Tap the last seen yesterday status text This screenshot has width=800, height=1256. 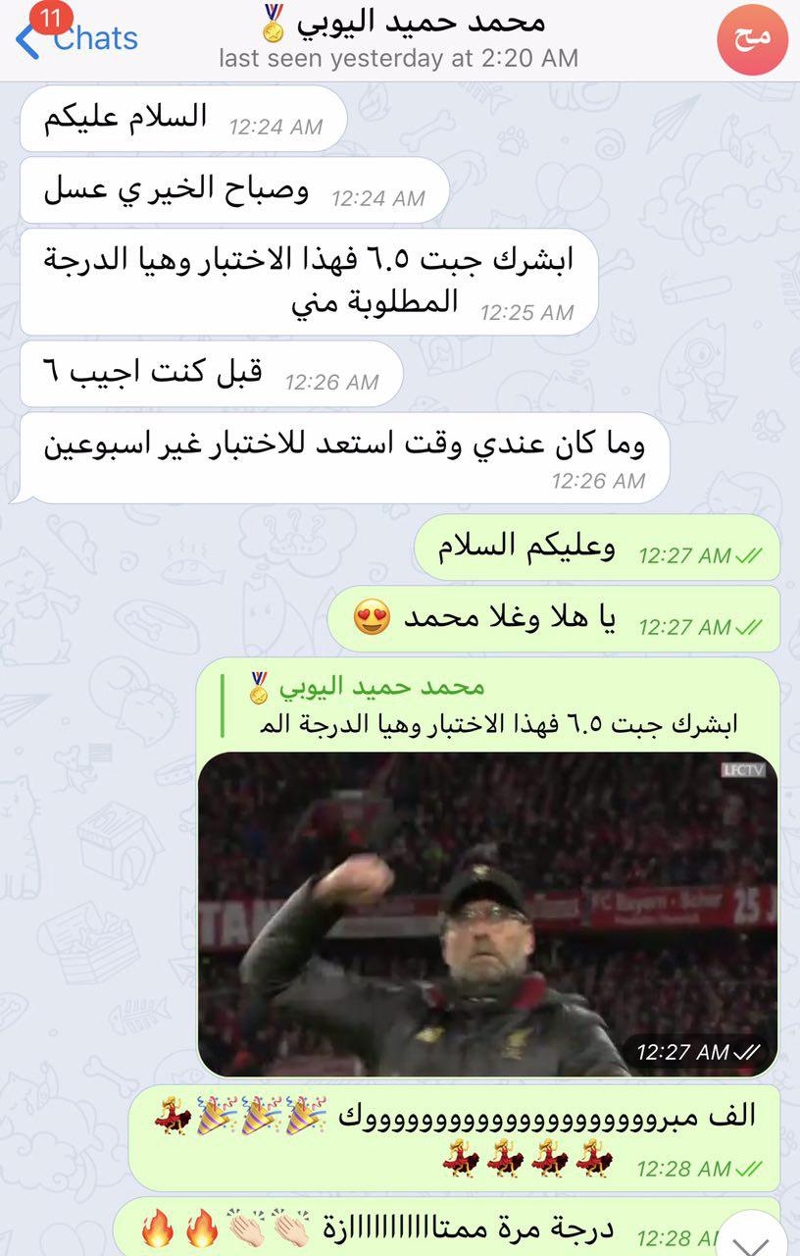click(x=398, y=58)
